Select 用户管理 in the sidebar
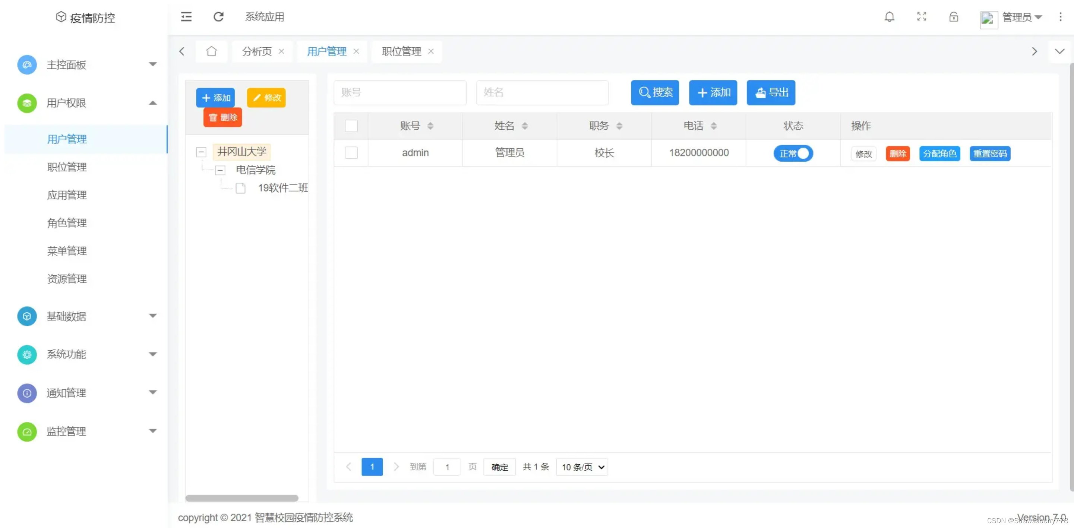The width and height of the screenshot is (1074, 528). pos(86,139)
